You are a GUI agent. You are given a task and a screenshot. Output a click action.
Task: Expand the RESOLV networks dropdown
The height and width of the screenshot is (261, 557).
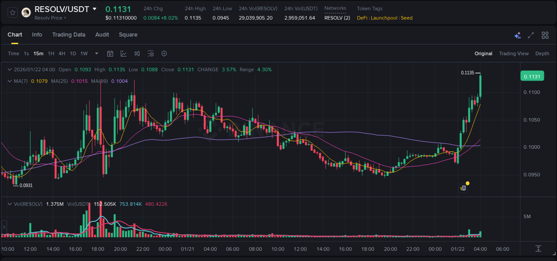point(337,18)
